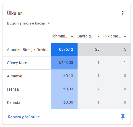The height and width of the screenshot is (127, 133).
Task: Open the three-dot menu on Ülkeler card
Action: pyautogui.click(x=123, y=13)
